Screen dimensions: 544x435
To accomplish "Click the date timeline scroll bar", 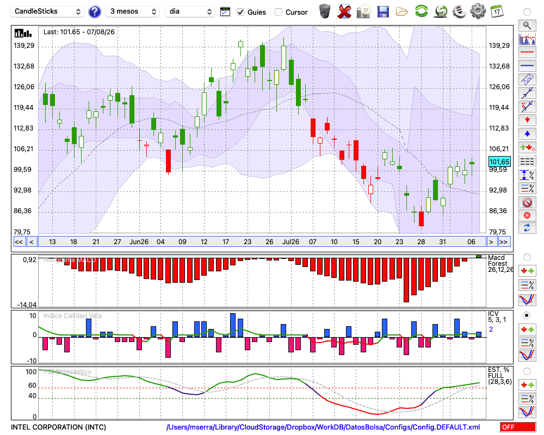I will click(262, 242).
